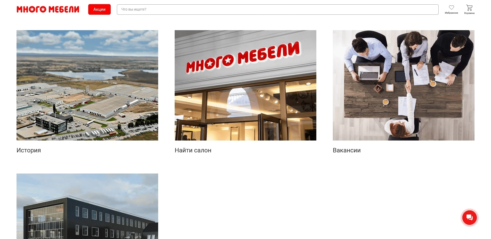Image resolution: width=491 pixels, height=239 pixels.
Task: Click the white speech-bubble inside the chat button
Action: 470,217
